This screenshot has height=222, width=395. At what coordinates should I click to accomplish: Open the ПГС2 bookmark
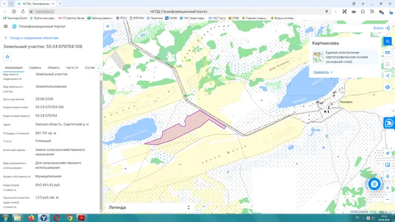pyautogui.click(x=121, y=18)
